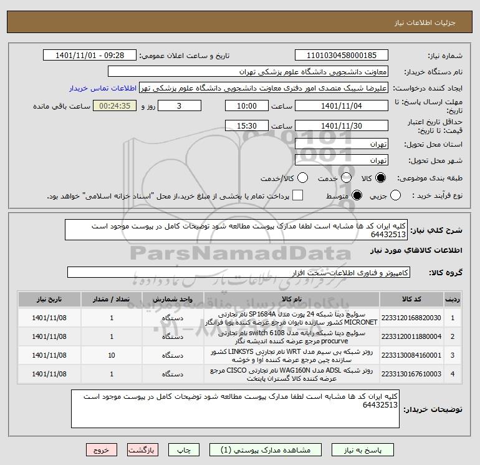Click the CISCO WAG160N ADSL router item name
The width and height of the screenshot is (480, 465).
[x=292, y=374]
